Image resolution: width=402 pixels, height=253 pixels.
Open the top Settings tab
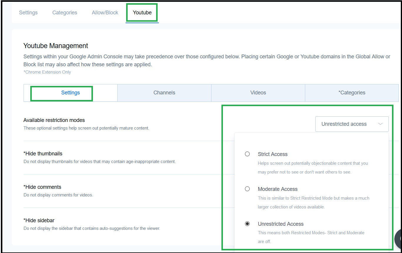(28, 13)
